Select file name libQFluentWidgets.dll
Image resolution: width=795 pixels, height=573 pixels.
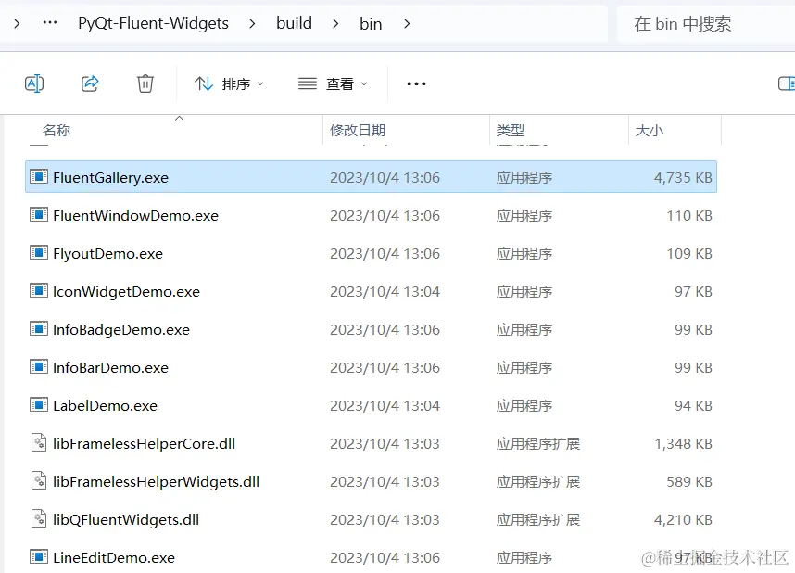point(126,520)
